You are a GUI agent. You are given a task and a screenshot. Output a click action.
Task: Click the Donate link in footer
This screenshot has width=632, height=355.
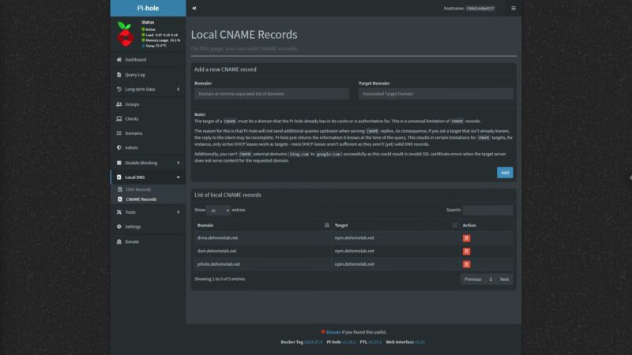click(333, 332)
